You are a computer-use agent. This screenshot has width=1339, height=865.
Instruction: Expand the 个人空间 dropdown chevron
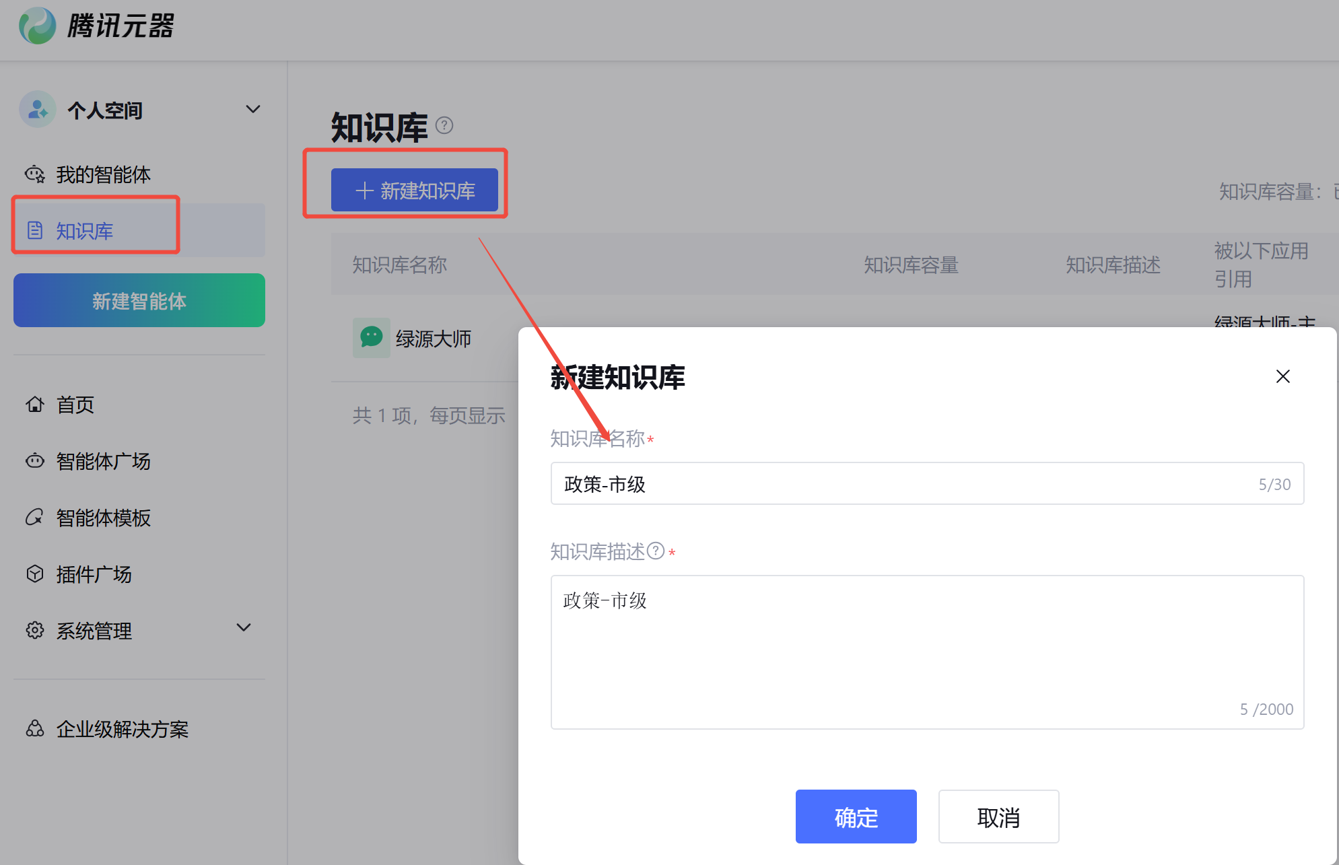coord(253,109)
